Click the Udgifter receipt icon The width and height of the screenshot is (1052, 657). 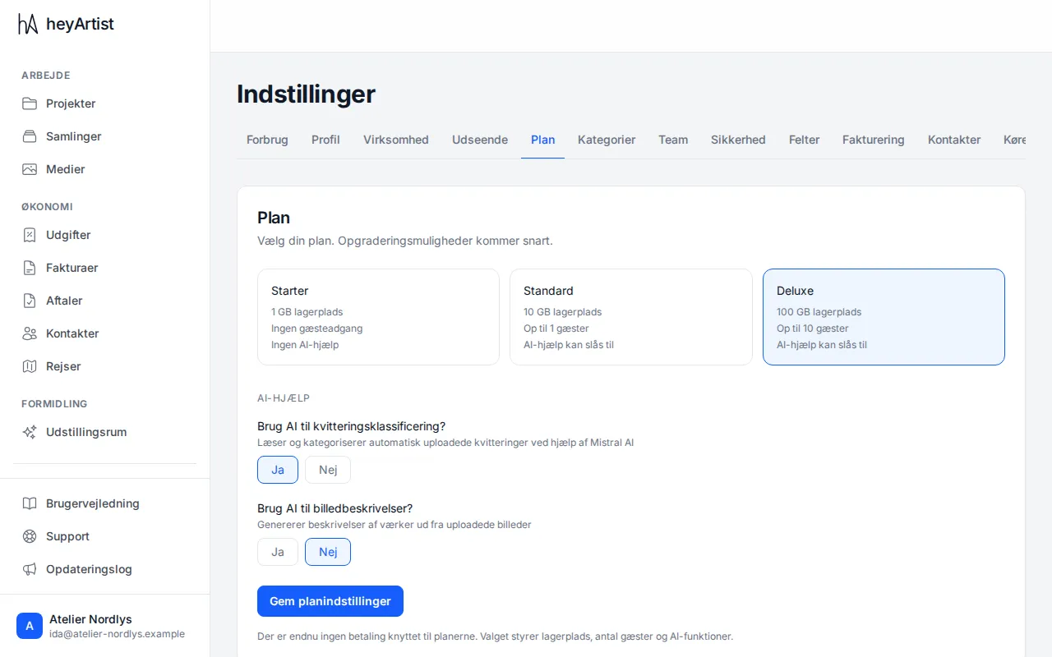(30, 235)
